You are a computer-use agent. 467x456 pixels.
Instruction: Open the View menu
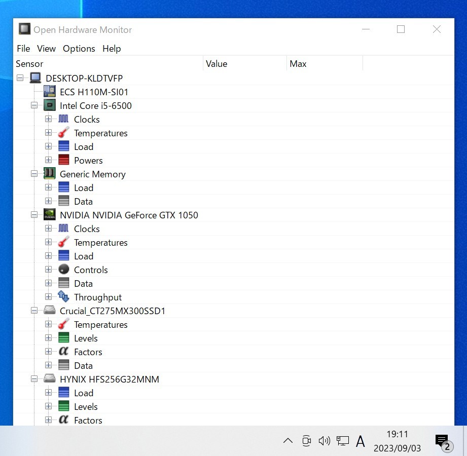(46, 49)
